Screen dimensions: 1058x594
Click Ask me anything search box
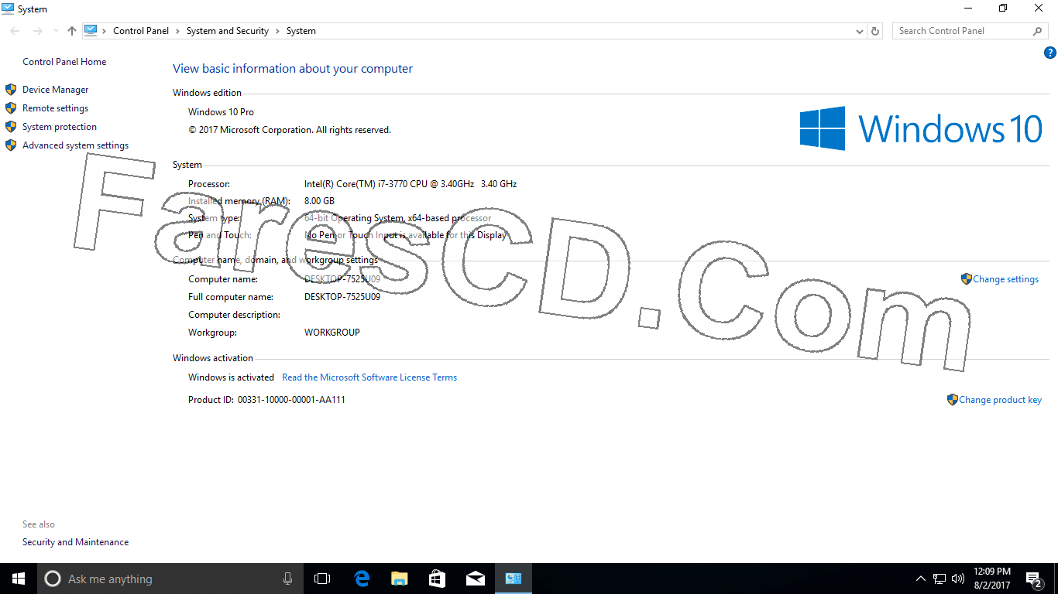(170, 579)
